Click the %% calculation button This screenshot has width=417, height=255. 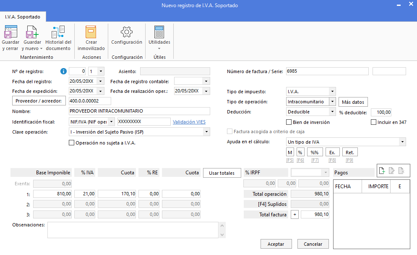point(315,152)
